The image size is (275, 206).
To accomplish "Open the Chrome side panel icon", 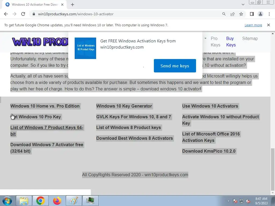I will pyautogui.click(x=252, y=14).
